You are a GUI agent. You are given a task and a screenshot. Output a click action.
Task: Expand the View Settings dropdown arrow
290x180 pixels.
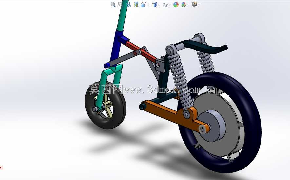(199, 5)
